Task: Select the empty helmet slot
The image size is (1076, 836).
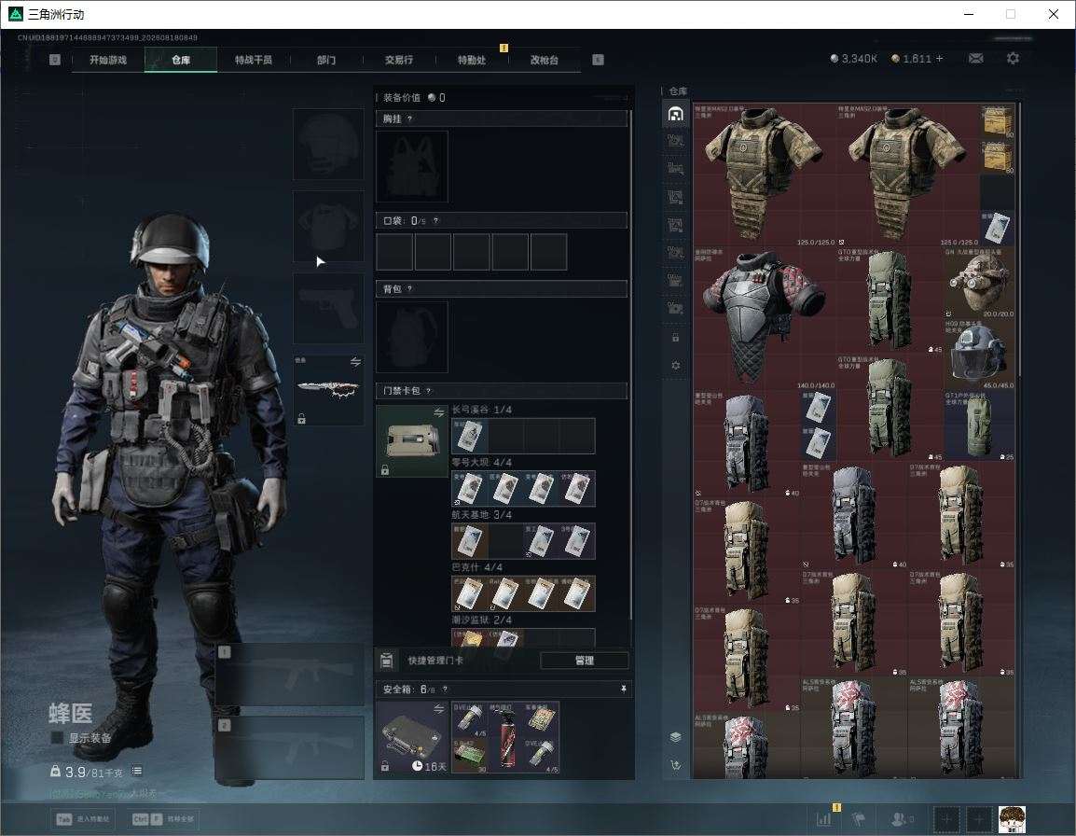Action: click(328, 145)
